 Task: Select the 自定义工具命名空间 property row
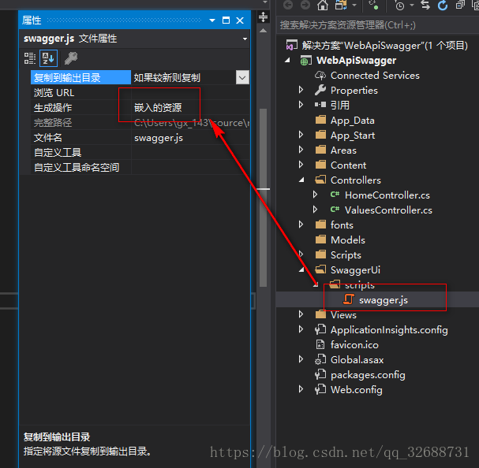pyautogui.click(x=140, y=167)
